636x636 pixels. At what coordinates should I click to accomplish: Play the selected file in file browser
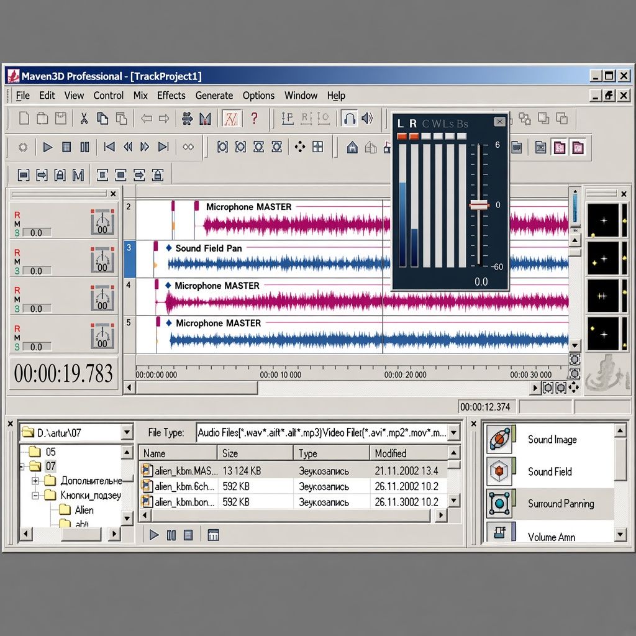[x=154, y=535]
